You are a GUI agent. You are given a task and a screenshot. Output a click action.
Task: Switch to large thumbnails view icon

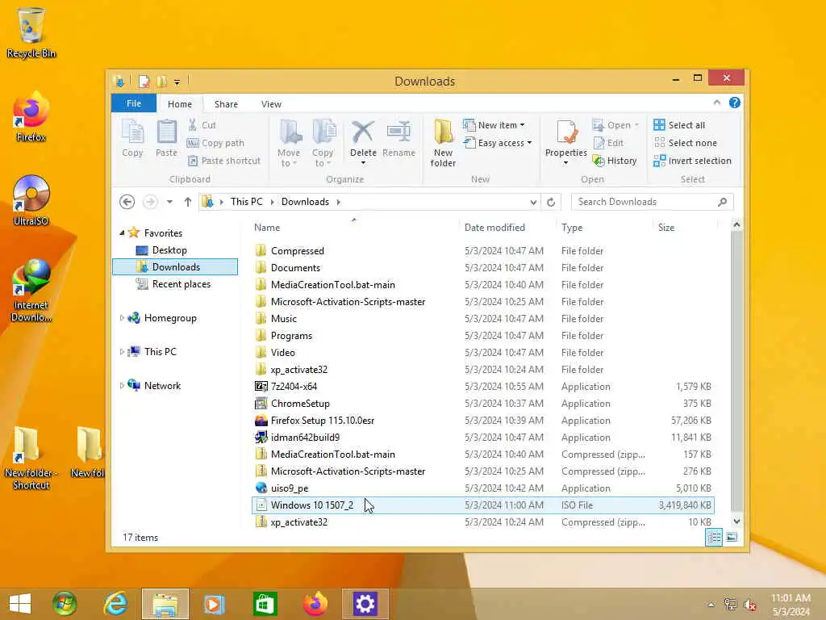pos(731,537)
